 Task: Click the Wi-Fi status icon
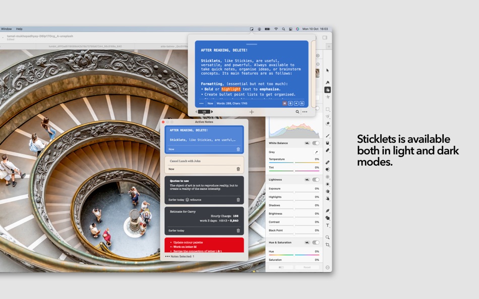tap(276, 29)
